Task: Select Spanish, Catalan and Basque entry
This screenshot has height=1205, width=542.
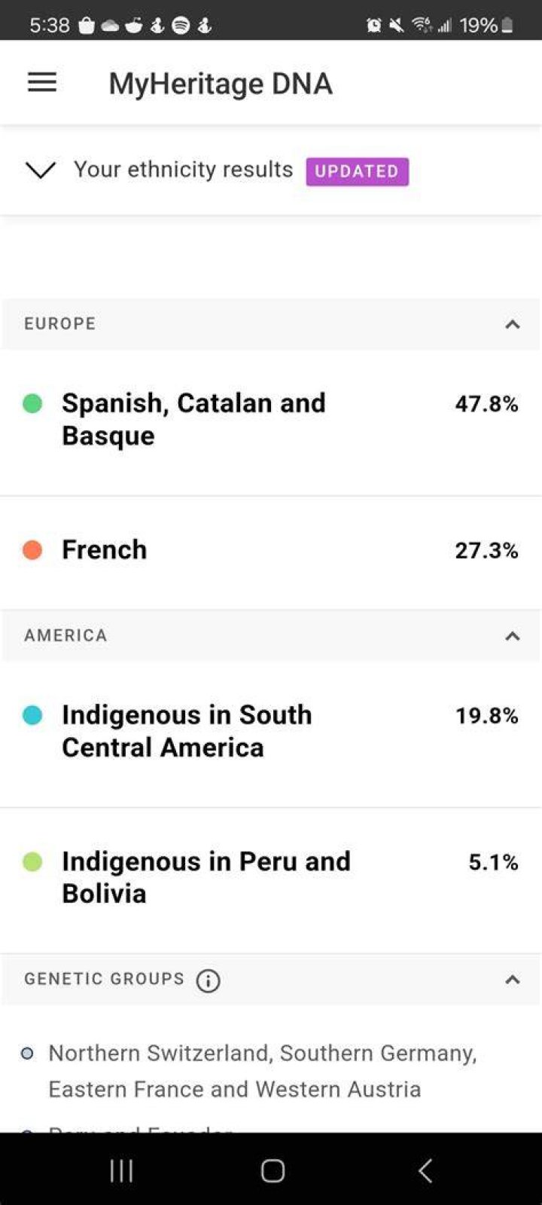Action: coord(271,420)
